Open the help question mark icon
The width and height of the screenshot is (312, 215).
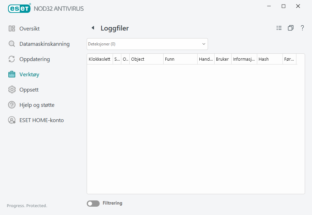[302, 28]
